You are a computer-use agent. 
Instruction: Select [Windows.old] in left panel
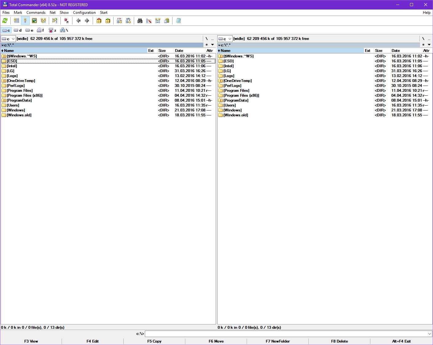coord(108,115)
